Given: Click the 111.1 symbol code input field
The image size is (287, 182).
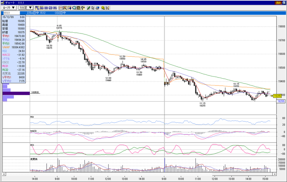Looking at the screenshot, I should pos(11,13).
